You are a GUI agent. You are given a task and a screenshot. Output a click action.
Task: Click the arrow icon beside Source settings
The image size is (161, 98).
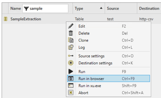point(71,56)
